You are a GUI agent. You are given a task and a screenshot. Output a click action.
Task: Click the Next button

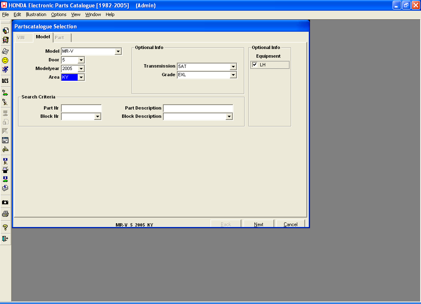pyautogui.click(x=259, y=224)
